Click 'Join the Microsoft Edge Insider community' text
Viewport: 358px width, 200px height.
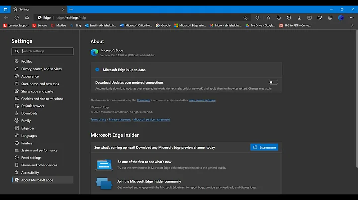[x=149, y=181]
